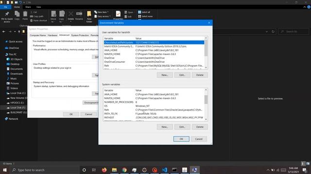Select the OneDriveConsumer user variable
Viewport: 311px width, 174px height.
click(x=154, y=62)
